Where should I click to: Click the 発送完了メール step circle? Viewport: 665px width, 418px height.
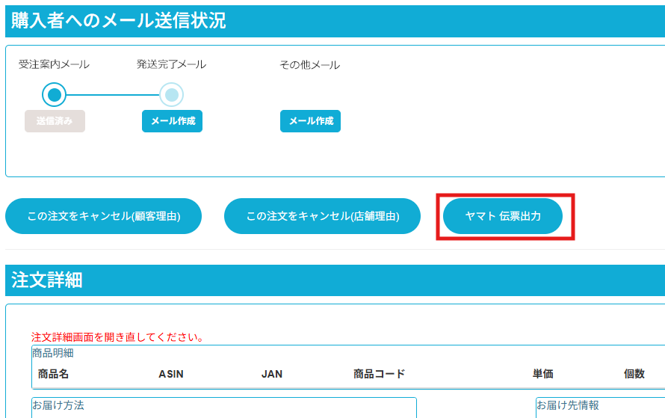171,95
